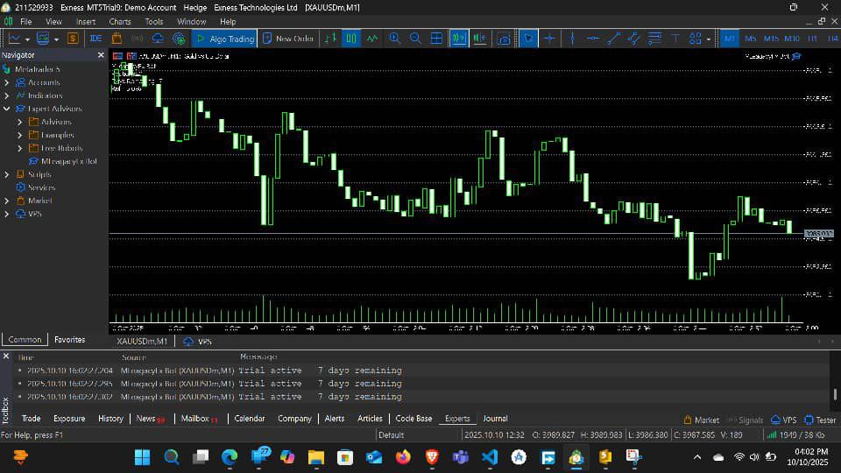Toggle the chart shift option
This screenshot has height=473, width=841.
click(479, 39)
